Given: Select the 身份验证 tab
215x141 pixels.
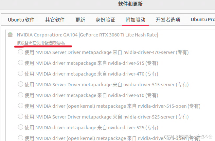Looking at the screenshot, I should [x=105, y=20].
